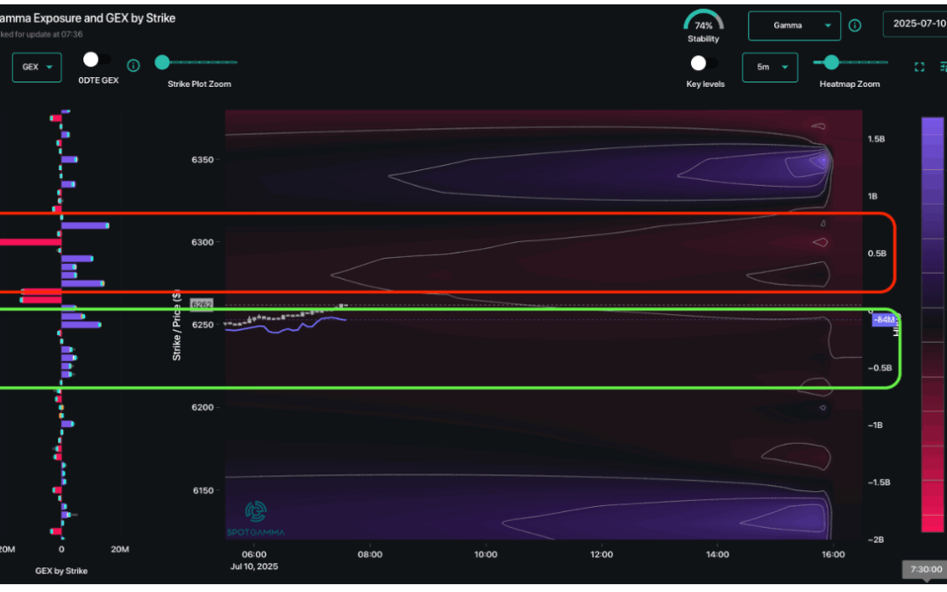
Task: Click the 7:30:00 timestamp at bottom right
Action: point(925,568)
